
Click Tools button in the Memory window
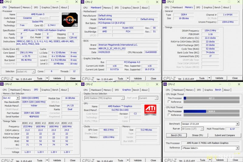(202, 78)
